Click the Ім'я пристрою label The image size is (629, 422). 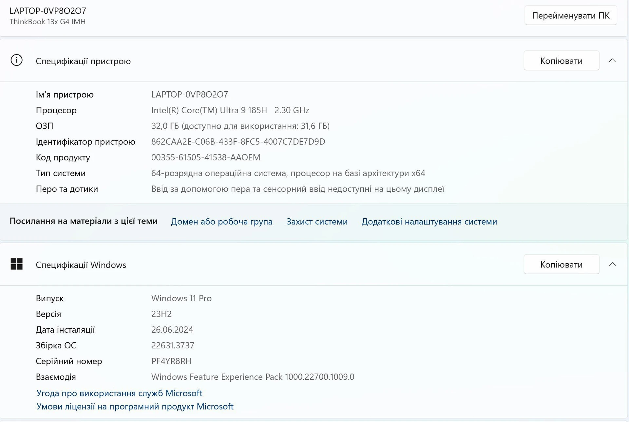tap(65, 95)
